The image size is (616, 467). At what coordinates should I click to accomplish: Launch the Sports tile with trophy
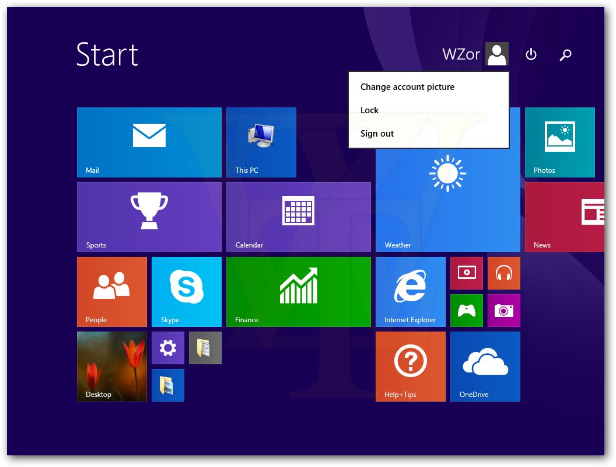pos(149,217)
